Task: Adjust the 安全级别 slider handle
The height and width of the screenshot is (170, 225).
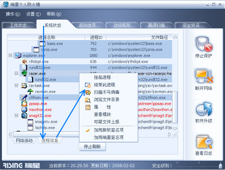Action: 220,165
